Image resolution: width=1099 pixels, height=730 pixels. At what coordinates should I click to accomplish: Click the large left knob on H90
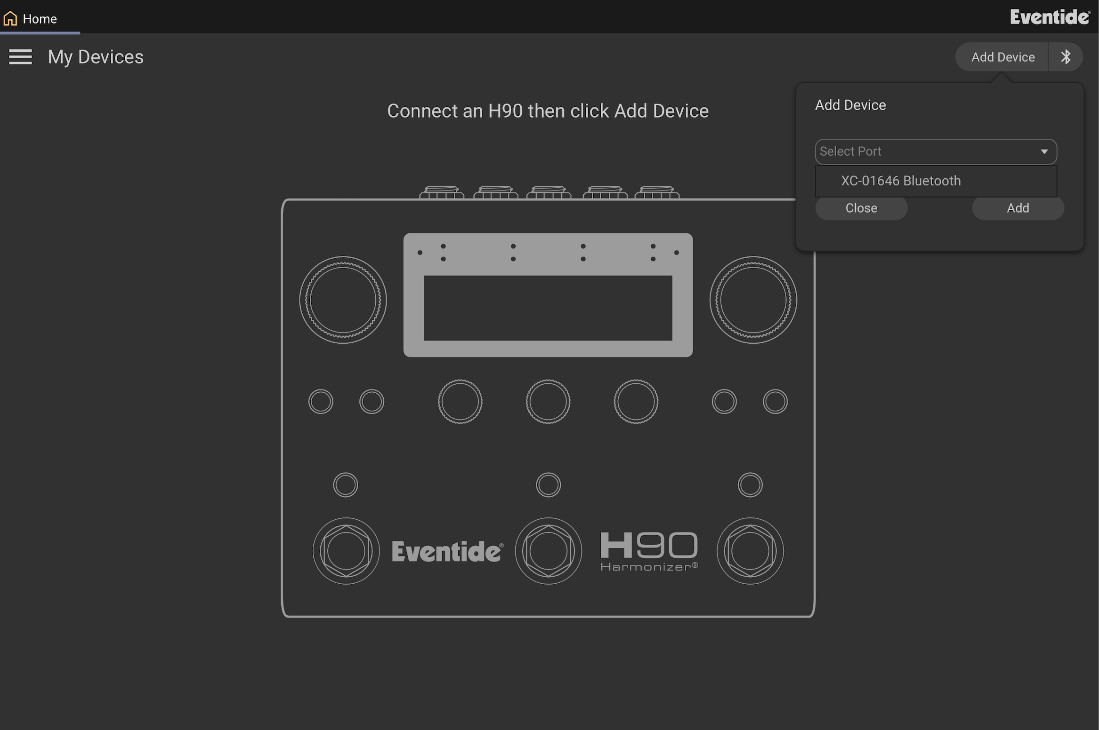(343, 300)
